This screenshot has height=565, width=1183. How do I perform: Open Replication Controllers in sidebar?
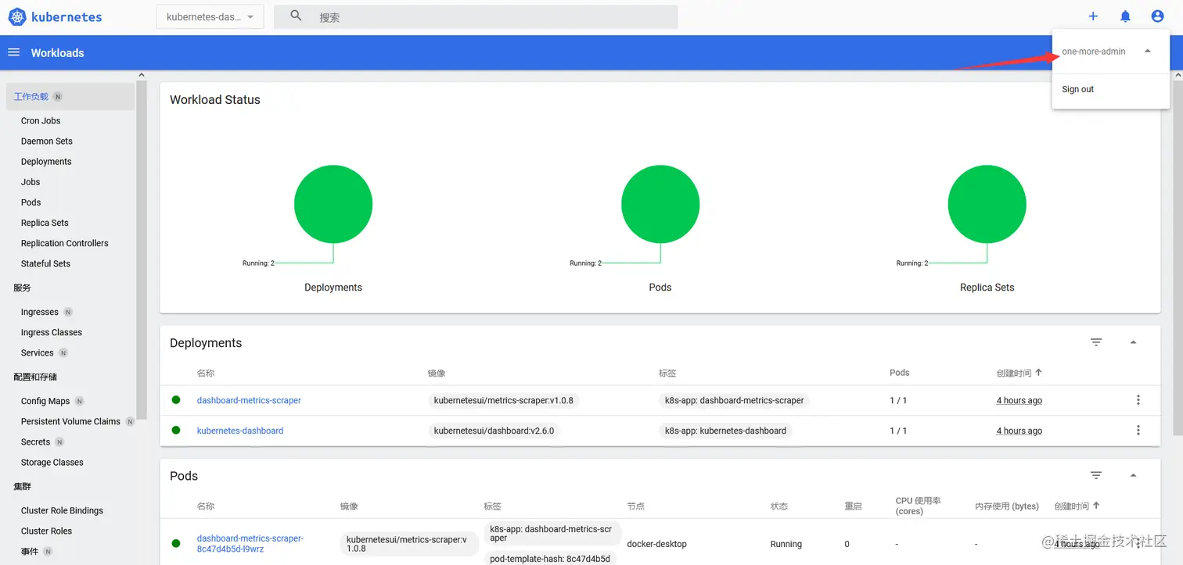click(65, 243)
